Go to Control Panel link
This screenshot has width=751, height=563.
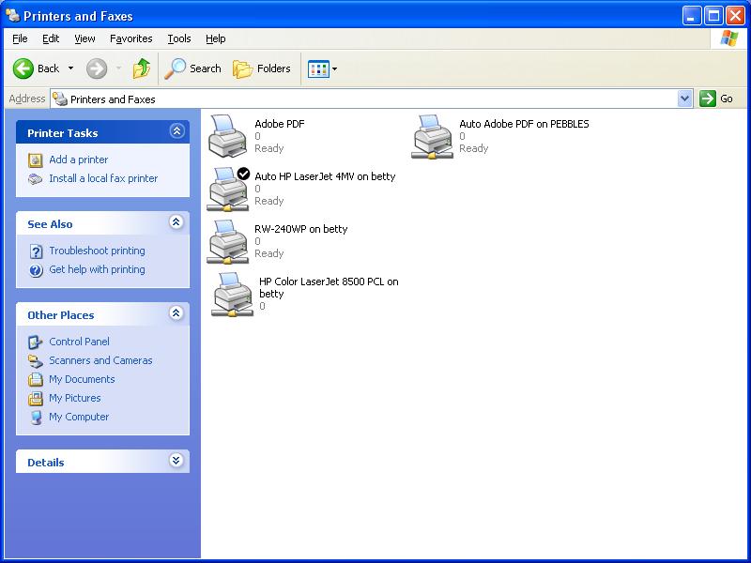pyautogui.click(x=80, y=342)
